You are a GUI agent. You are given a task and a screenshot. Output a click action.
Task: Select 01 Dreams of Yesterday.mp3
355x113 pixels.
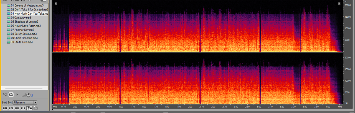[x=27, y=6]
